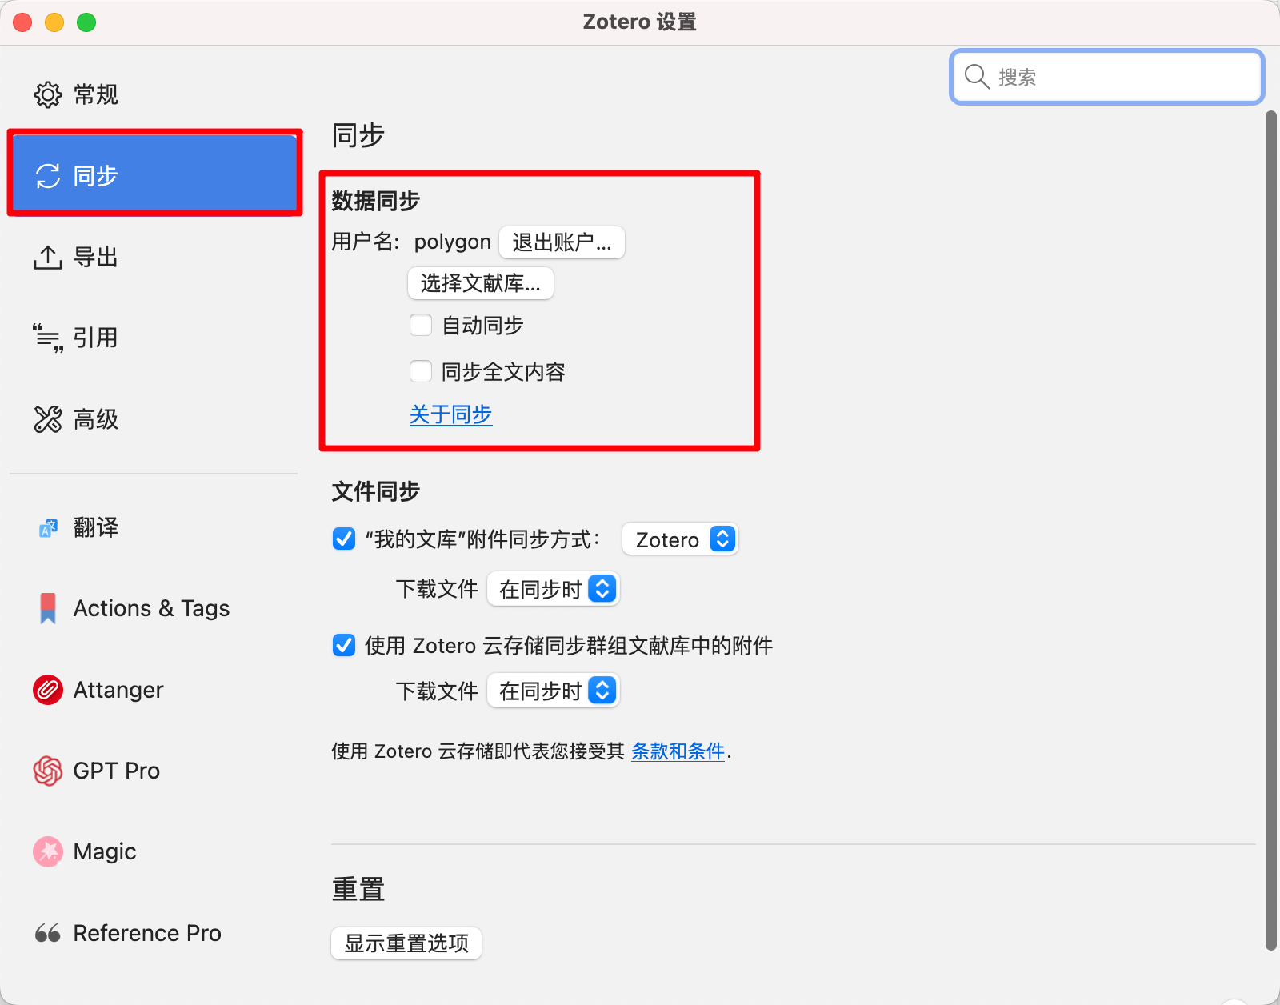Select the 同步 settings pane
The width and height of the screenshot is (1280, 1005).
154,174
